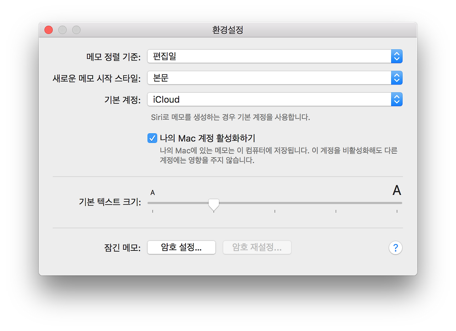This screenshot has height=331, width=456.
Task: Click the 기본 텍스트 크기 label
Action: 110,203
